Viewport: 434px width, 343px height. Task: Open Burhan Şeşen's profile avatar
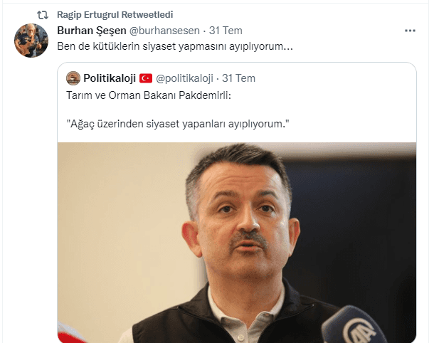[x=31, y=41]
